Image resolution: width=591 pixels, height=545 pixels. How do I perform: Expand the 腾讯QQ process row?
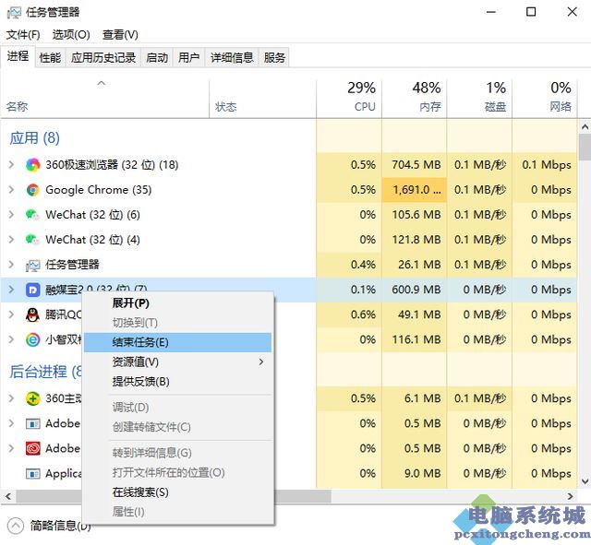pyautogui.click(x=11, y=314)
